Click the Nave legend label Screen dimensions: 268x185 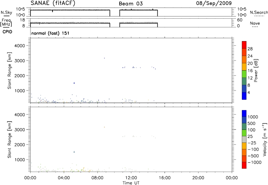tap(255, 23)
